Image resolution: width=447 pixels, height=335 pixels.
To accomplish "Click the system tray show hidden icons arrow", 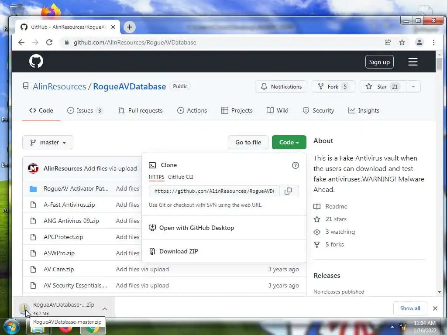I will coord(392,327).
